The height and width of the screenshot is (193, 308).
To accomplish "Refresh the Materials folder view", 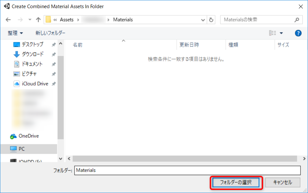I will click(x=211, y=20).
